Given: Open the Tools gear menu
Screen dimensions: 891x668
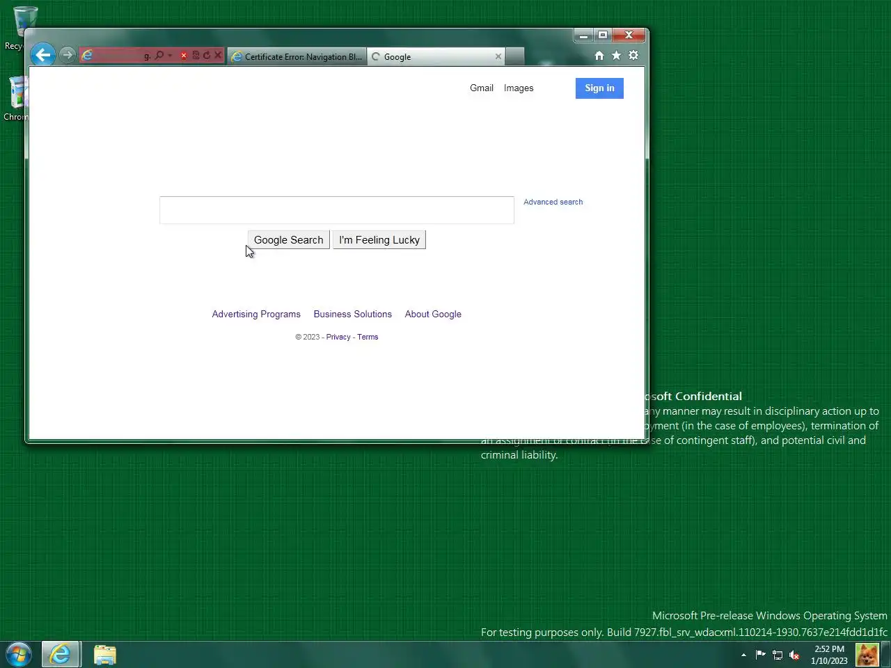Looking at the screenshot, I should pos(633,56).
